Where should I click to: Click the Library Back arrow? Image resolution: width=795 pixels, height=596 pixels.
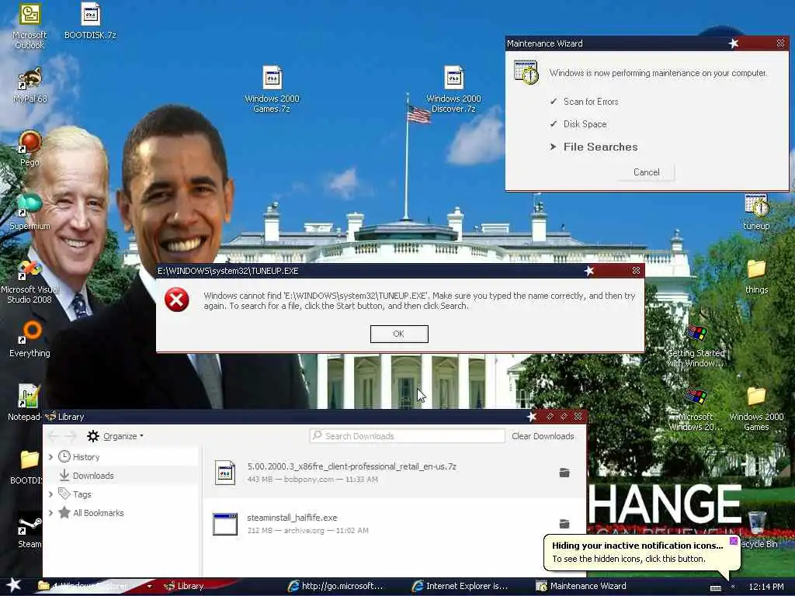click(x=54, y=436)
